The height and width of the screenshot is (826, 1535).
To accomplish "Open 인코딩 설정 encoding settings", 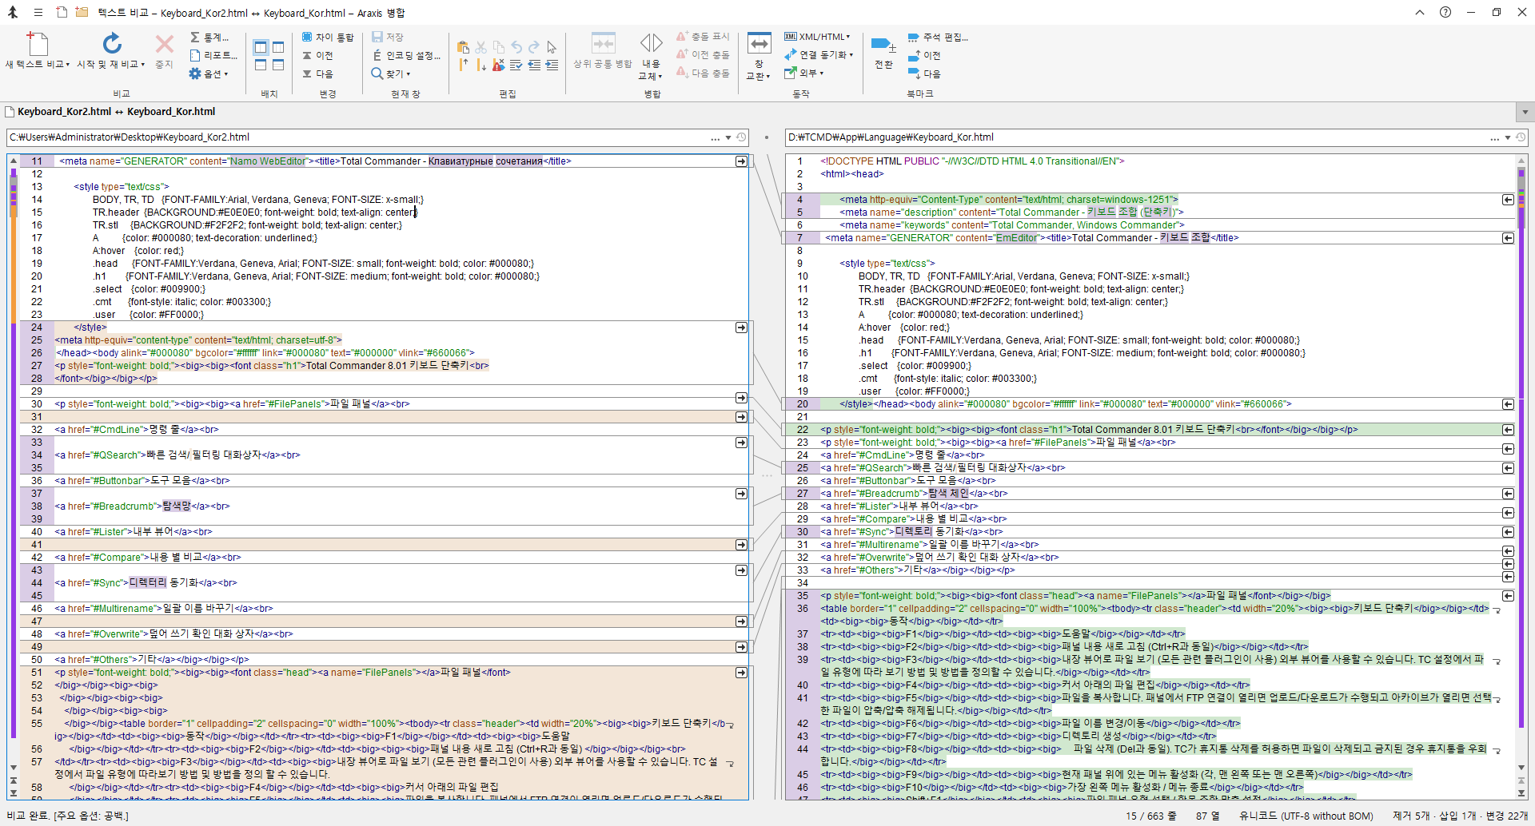I will 406,55.
